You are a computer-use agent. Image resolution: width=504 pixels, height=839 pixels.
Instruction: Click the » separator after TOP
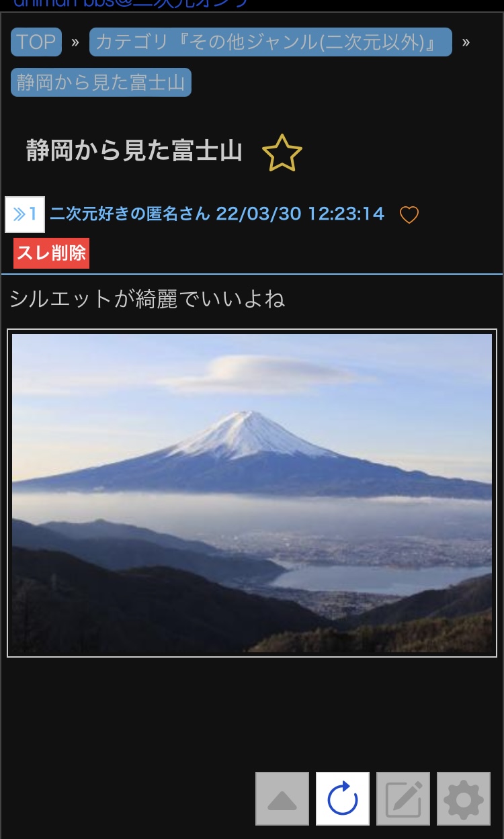click(x=75, y=42)
